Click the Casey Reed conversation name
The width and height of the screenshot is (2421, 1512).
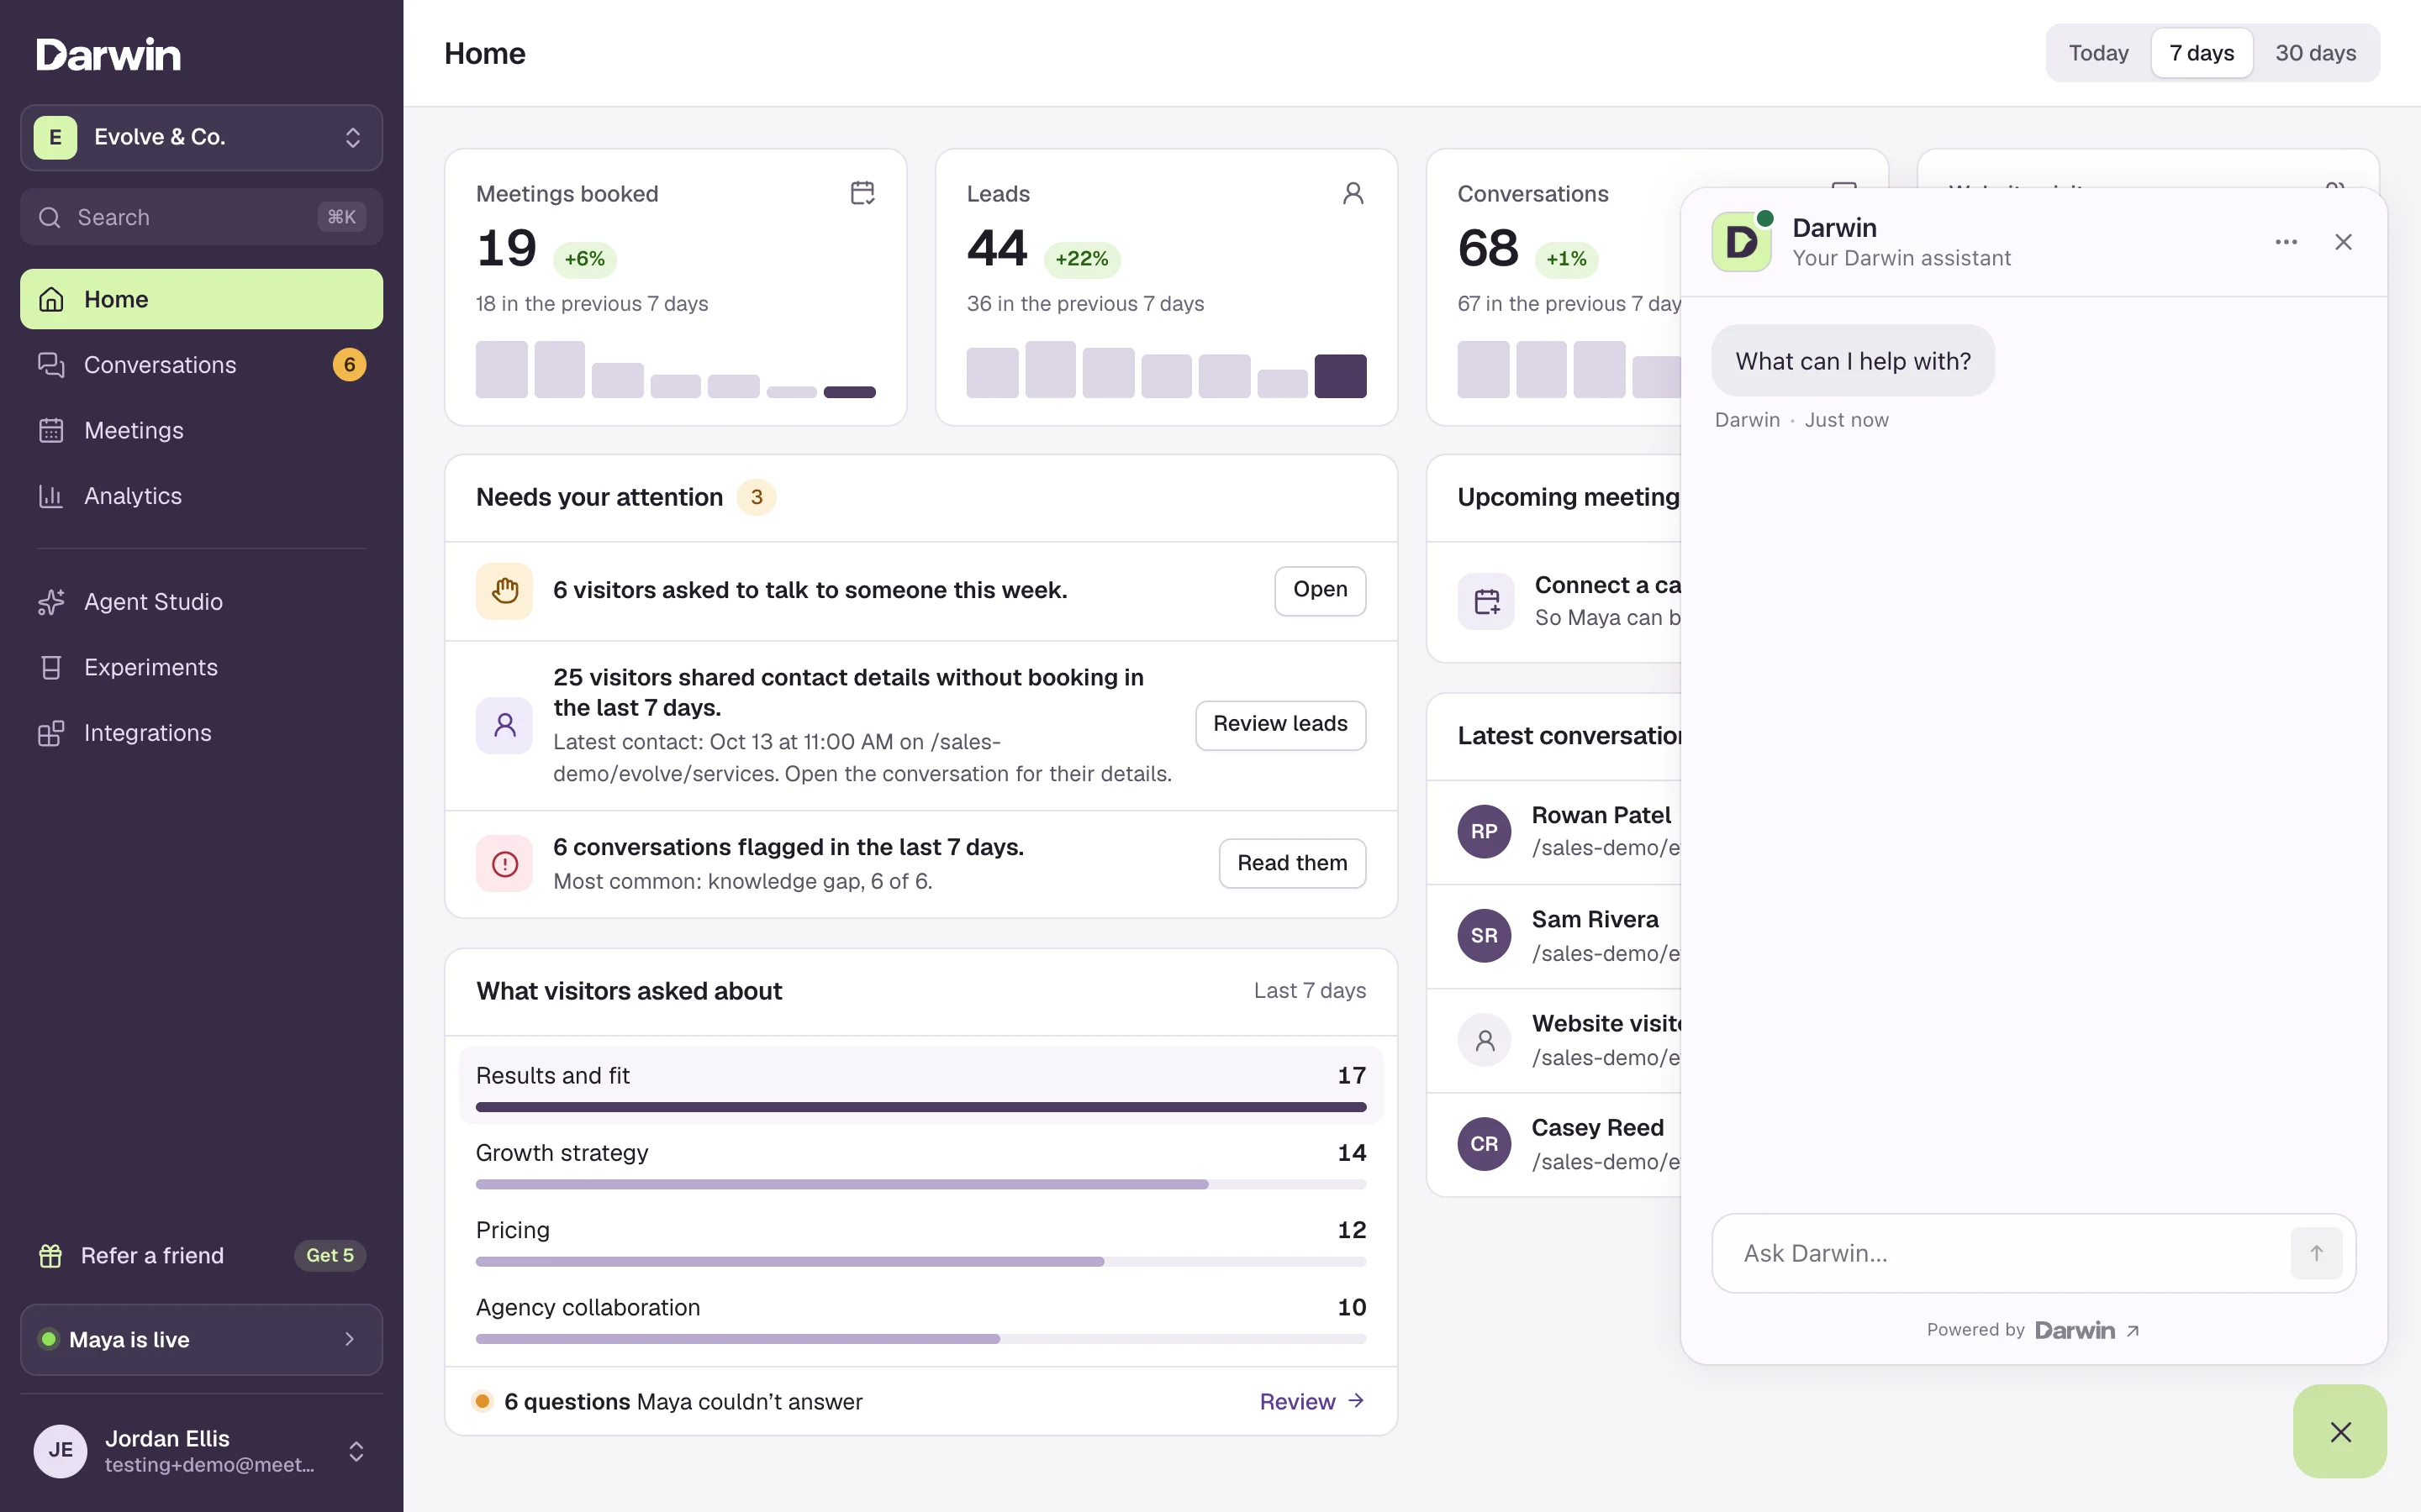click(x=1598, y=1127)
